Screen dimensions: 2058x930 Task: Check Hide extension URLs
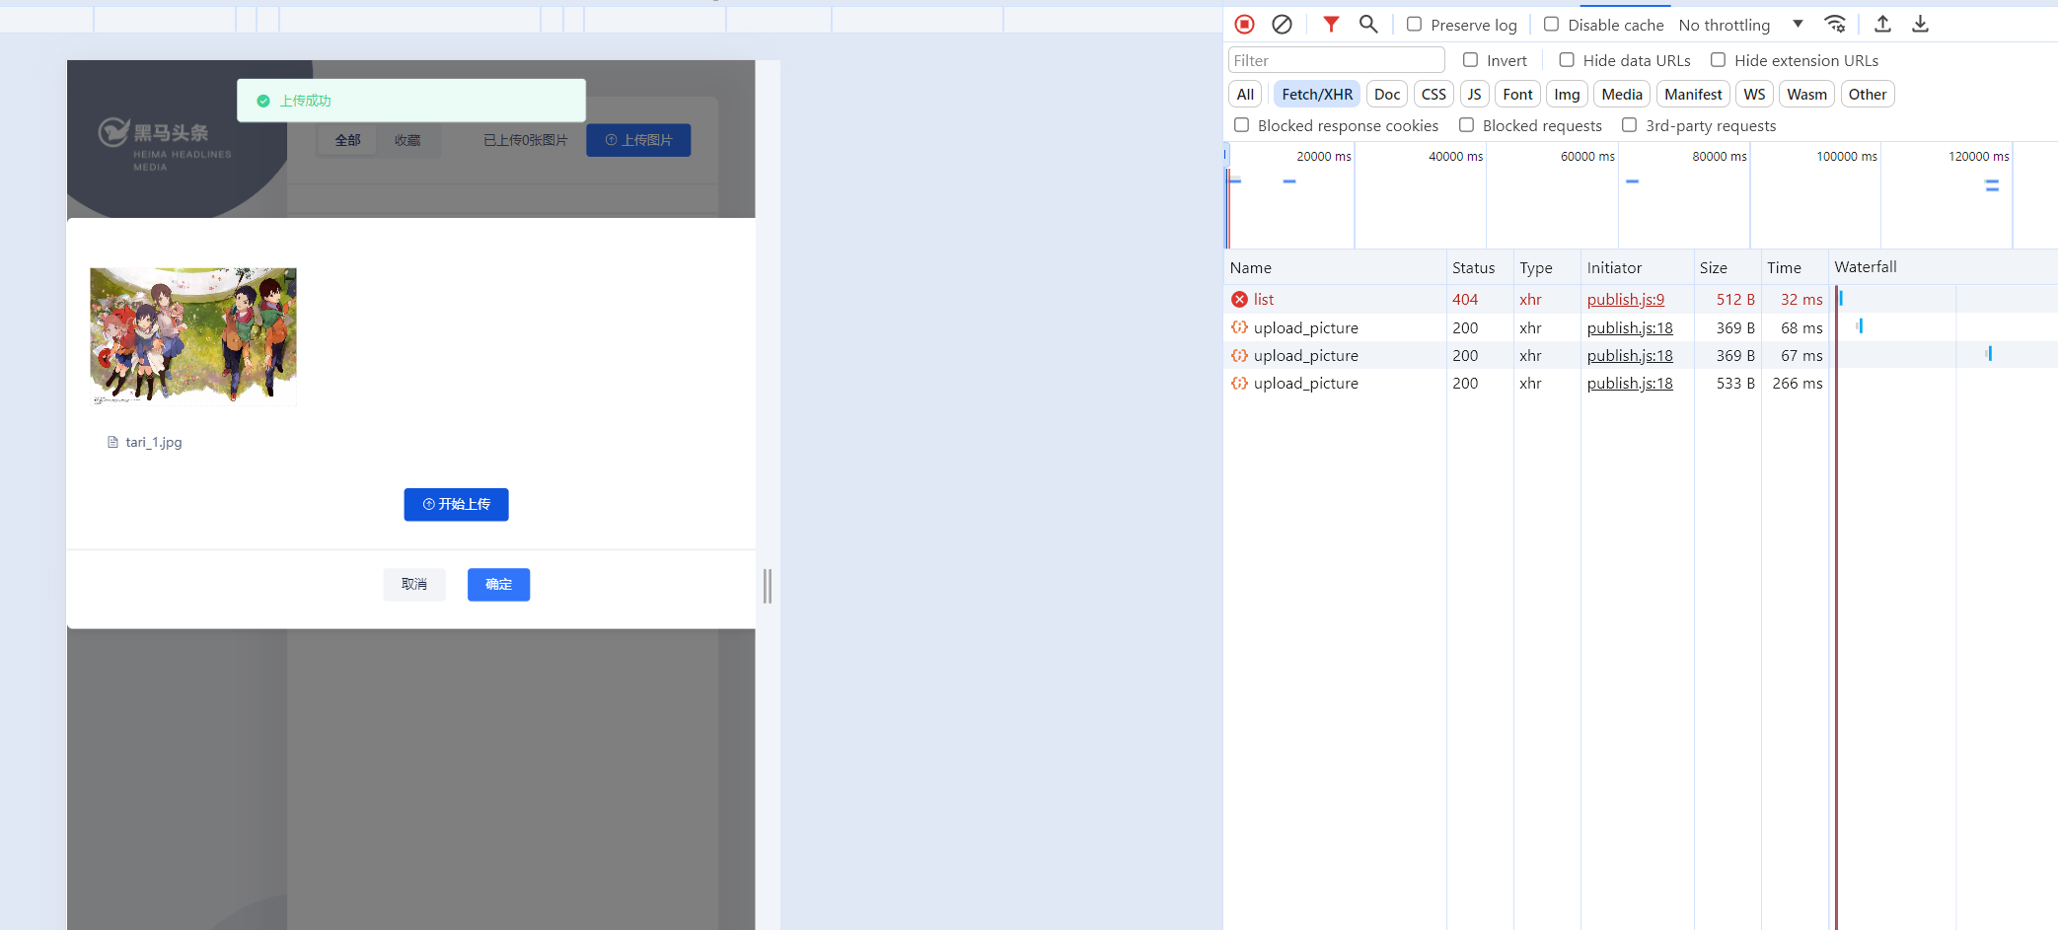[1718, 60]
